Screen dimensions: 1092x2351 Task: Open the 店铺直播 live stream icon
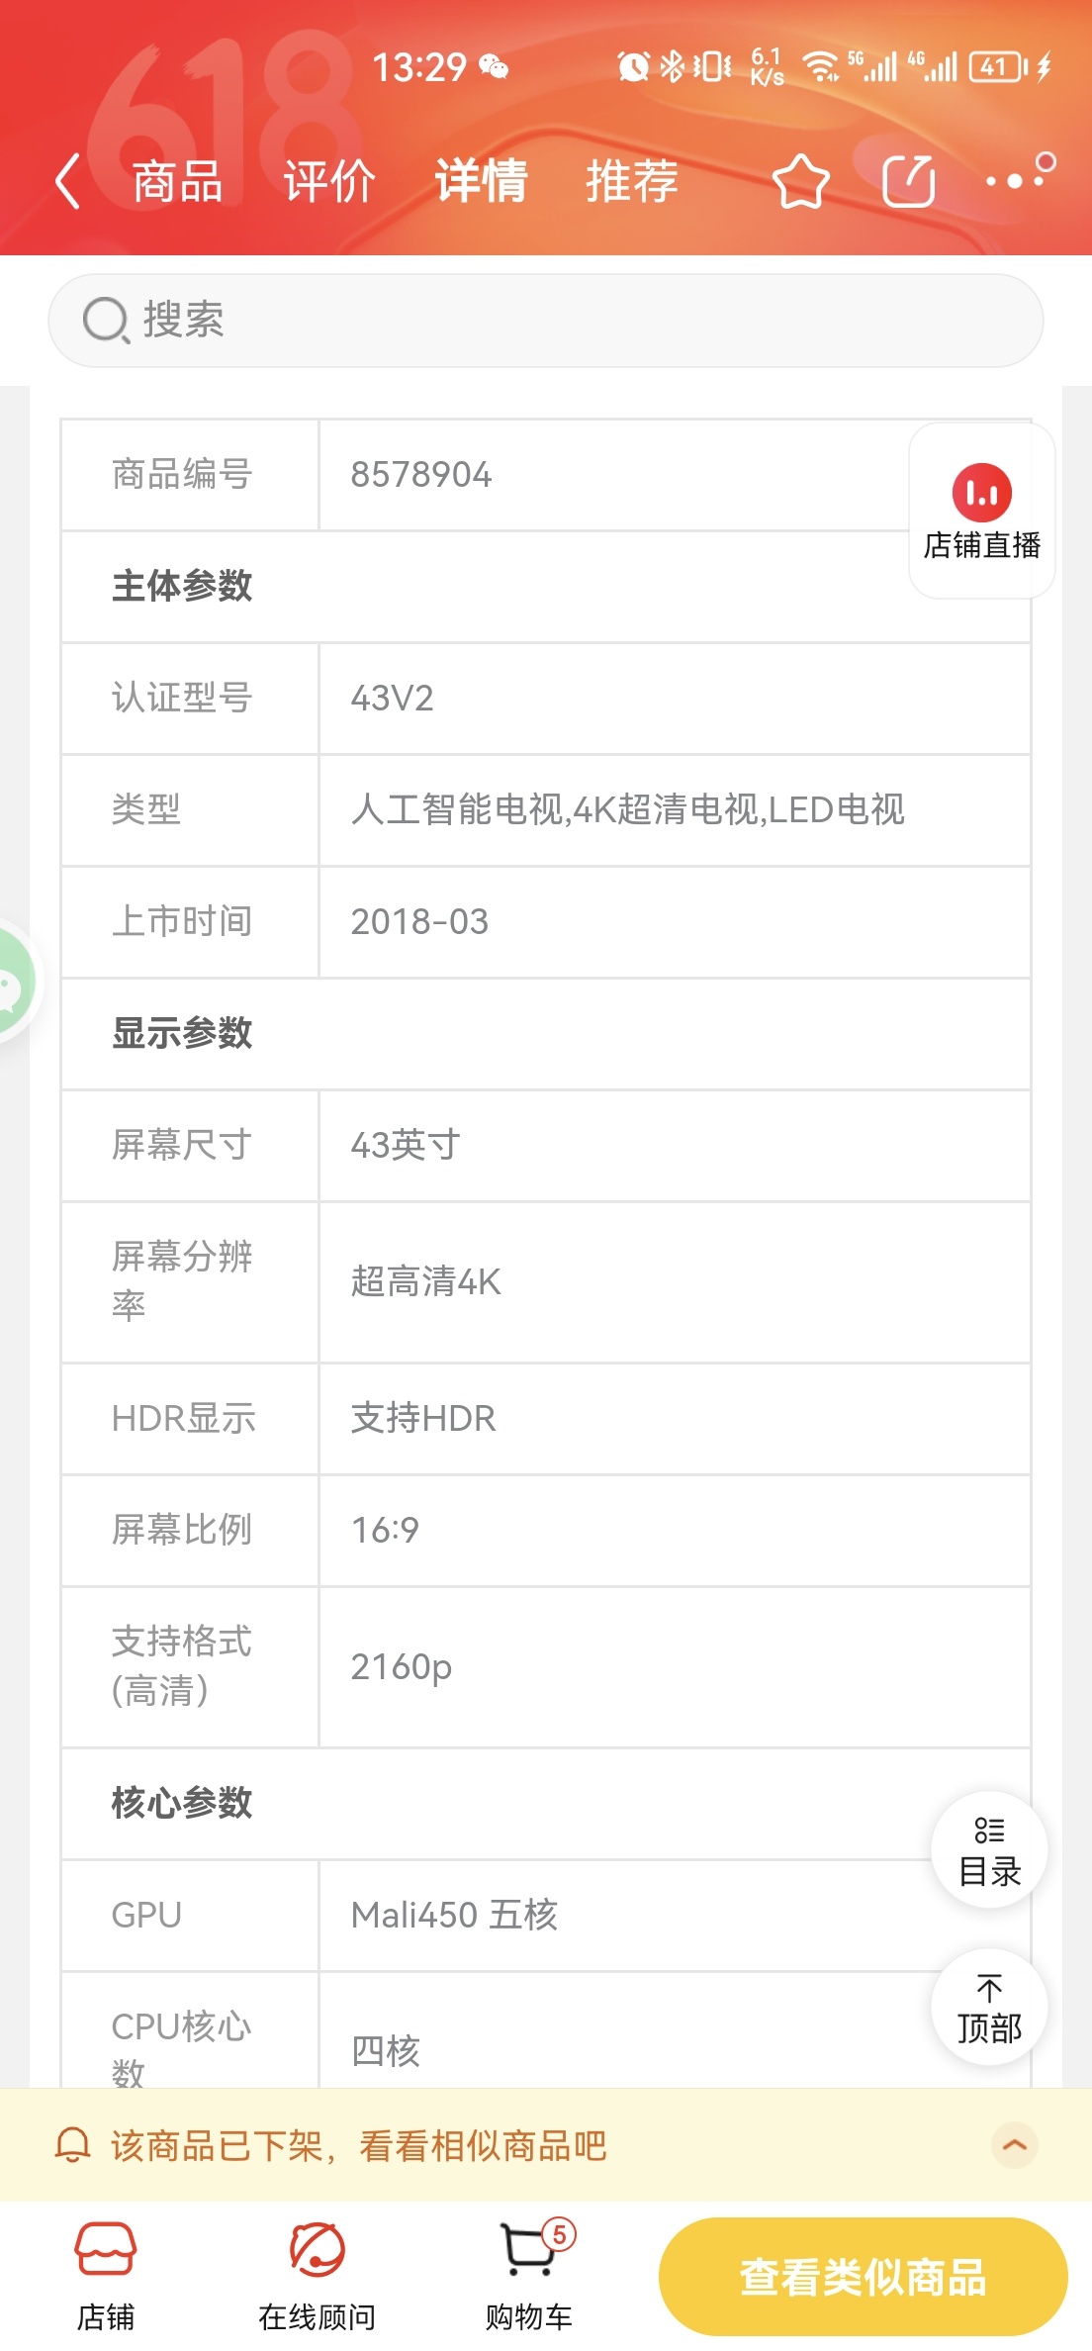tap(981, 511)
